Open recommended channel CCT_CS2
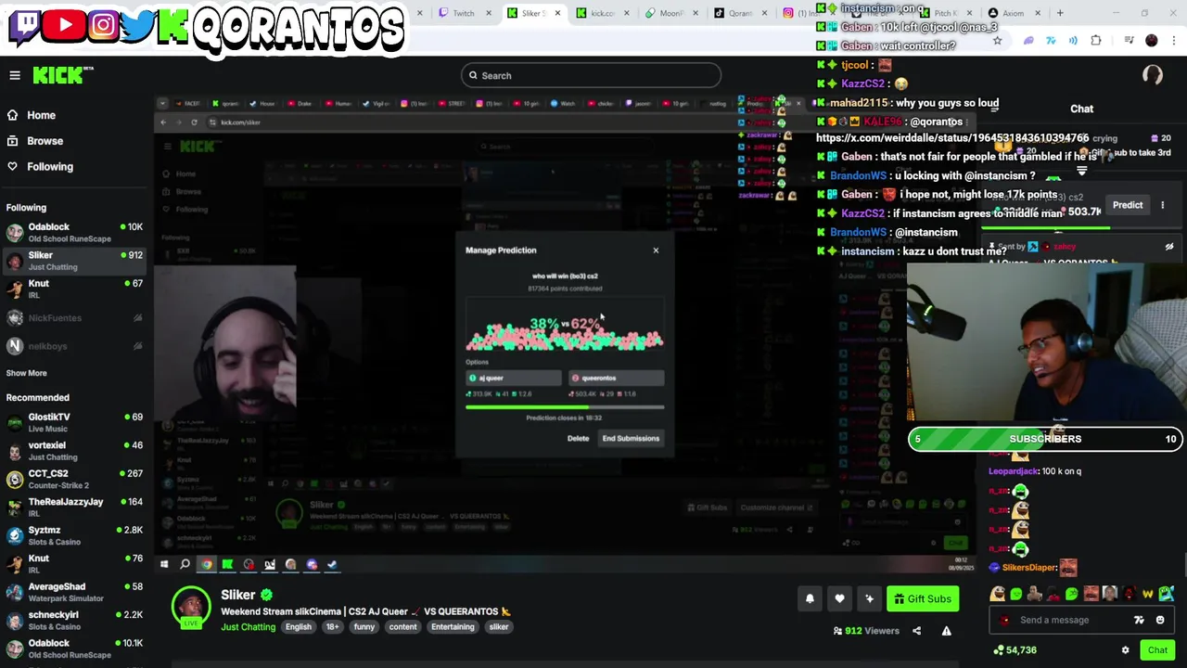This screenshot has width=1187, height=668. (x=74, y=479)
